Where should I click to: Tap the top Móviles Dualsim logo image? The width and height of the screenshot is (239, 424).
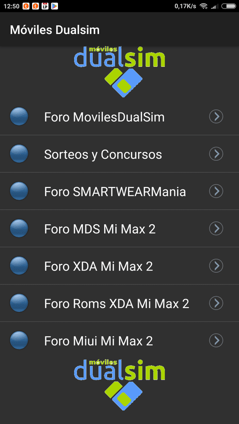click(x=119, y=72)
